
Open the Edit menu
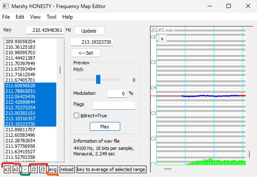tap(20, 17)
